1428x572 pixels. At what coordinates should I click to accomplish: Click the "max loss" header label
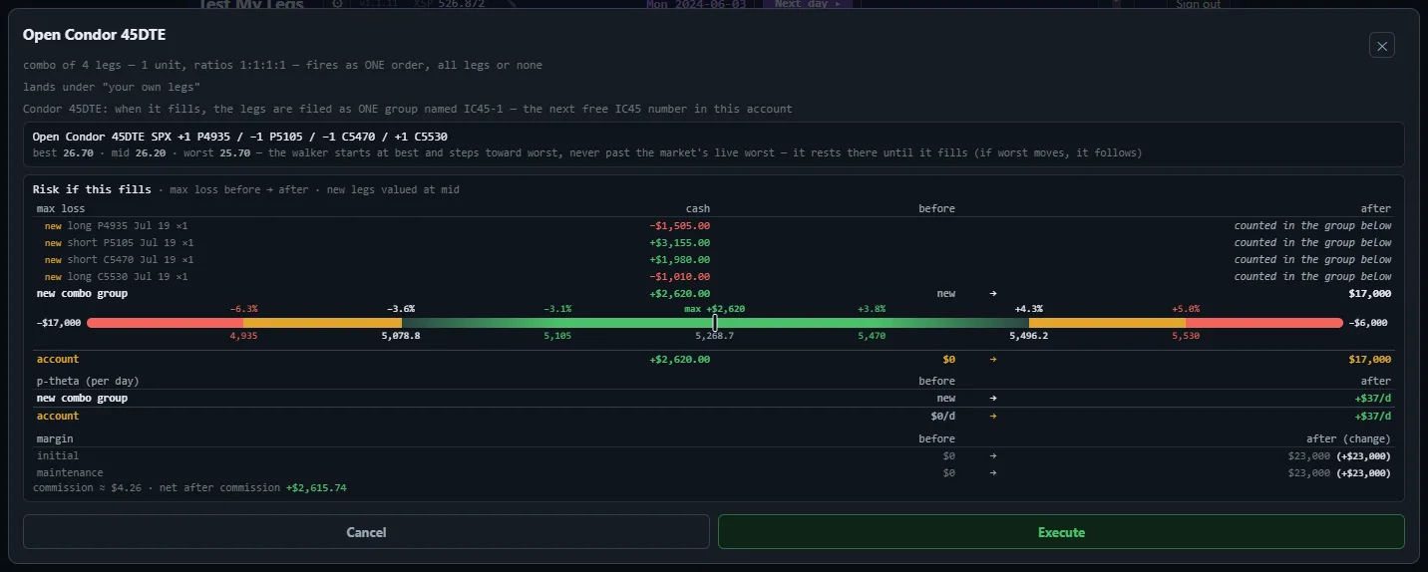[61, 208]
